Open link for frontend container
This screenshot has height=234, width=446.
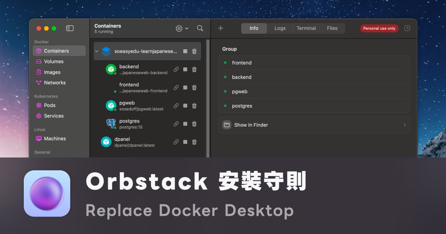(176, 88)
